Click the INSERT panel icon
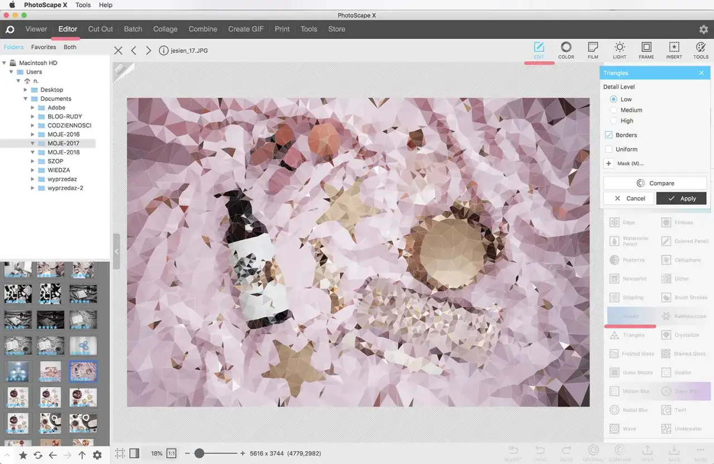This screenshot has width=714, height=464. click(x=674, y=50)
